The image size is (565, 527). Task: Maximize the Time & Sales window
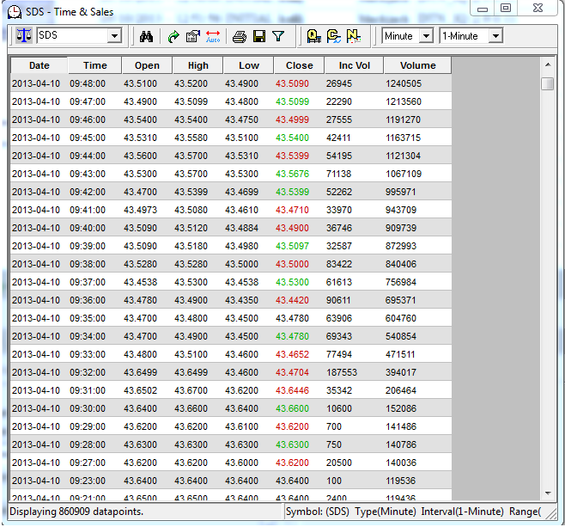506,8
